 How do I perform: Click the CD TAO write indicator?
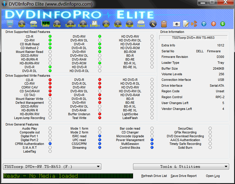50,95
